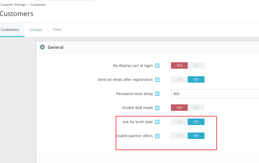259x163 pixels.
Task: Switch Enable partner offers to YES
Action: point(196,136)
